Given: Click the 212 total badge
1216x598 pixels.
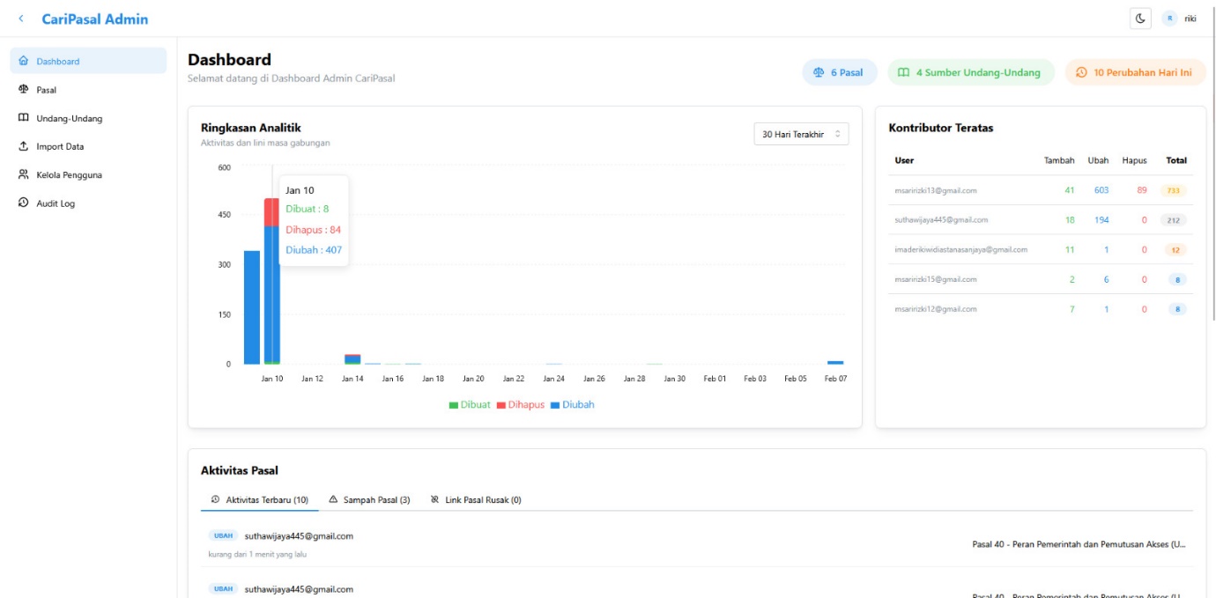Looking at the screenshot, I should point(1173,220).
